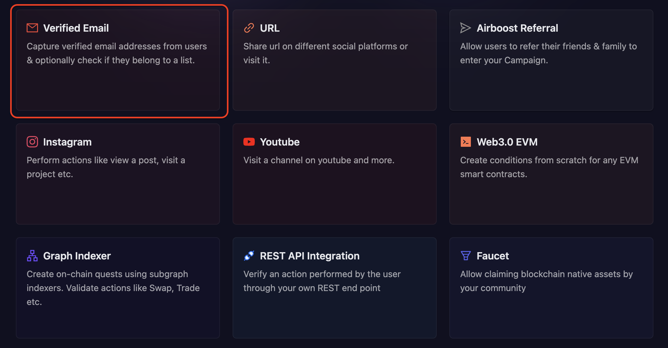Choose the REST API Integration heading

(309, 256)
